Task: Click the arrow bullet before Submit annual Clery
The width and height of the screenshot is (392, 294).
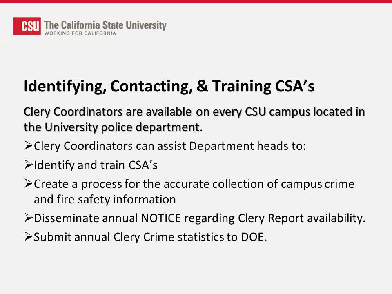Action: pos(29,236)
